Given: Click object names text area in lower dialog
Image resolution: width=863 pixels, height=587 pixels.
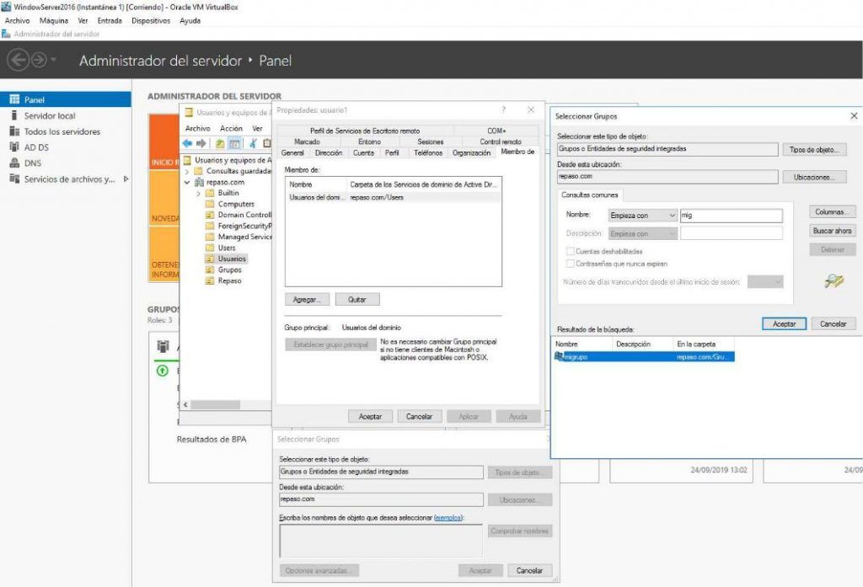Looking at the screenshot, I should coord(381,541).
